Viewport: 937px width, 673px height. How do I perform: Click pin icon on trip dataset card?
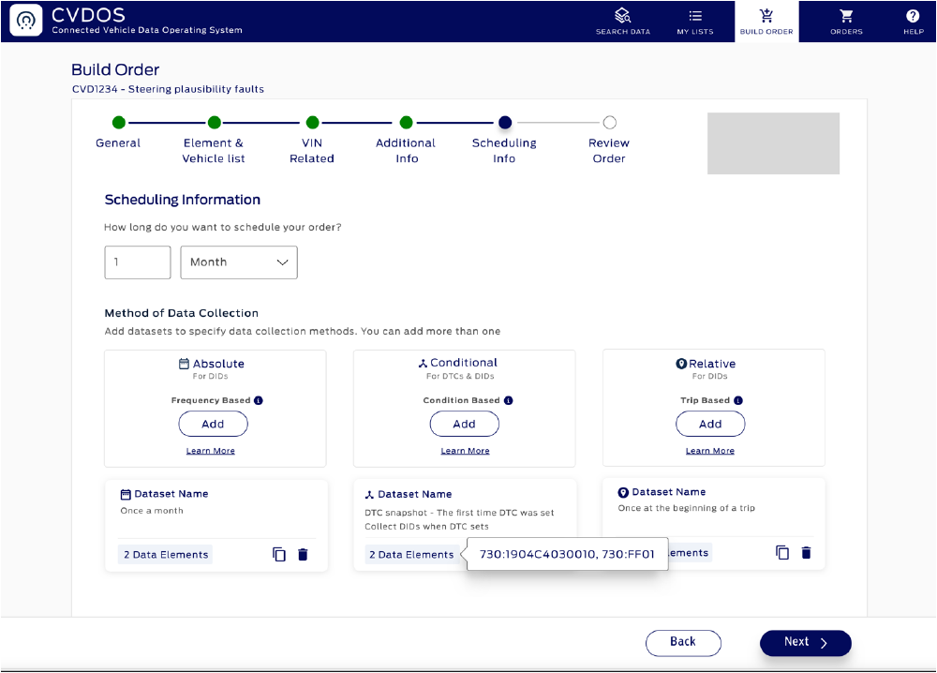click(x=623, y=492)
